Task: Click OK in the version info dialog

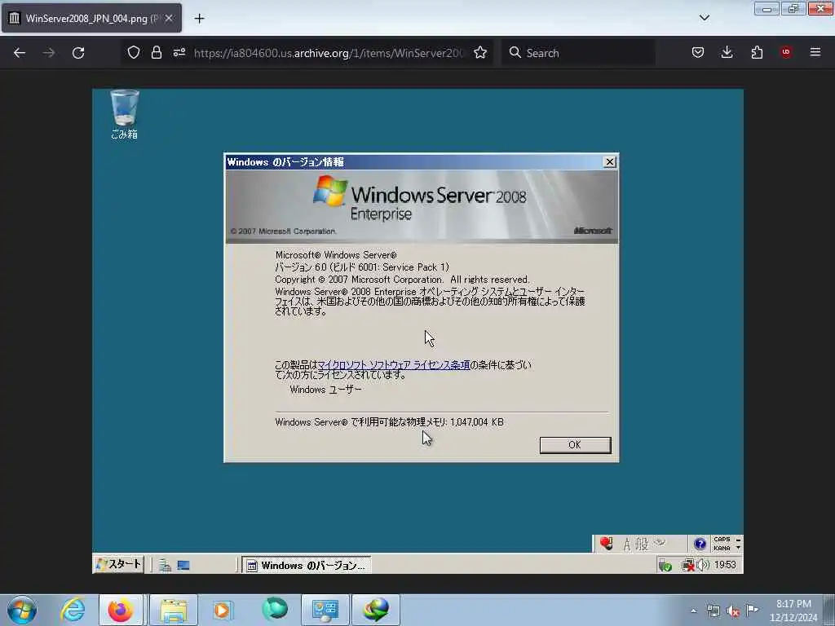Action: [x=575, y=445]
